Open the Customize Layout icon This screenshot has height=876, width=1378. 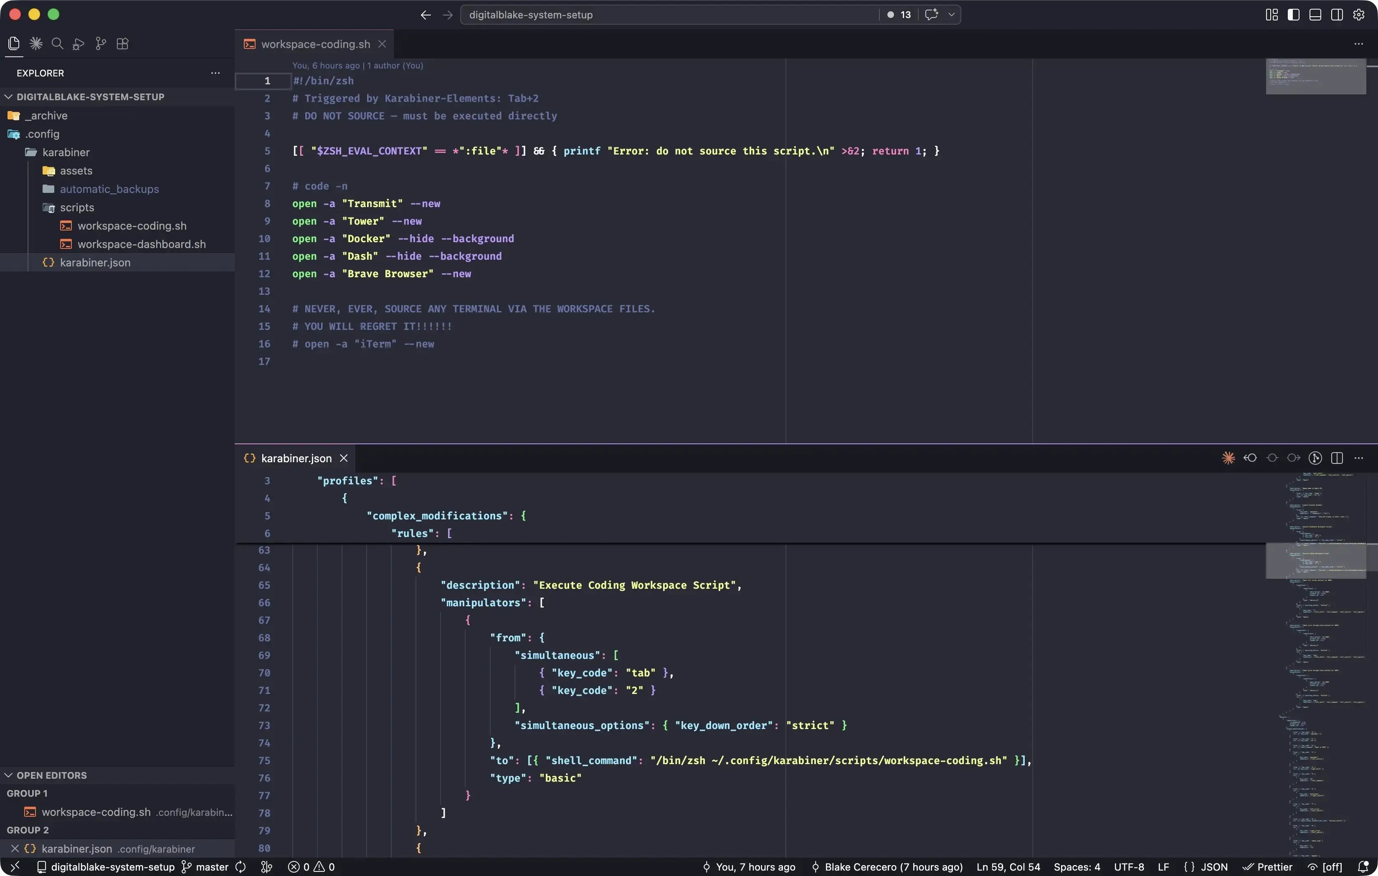(1272, 15)
